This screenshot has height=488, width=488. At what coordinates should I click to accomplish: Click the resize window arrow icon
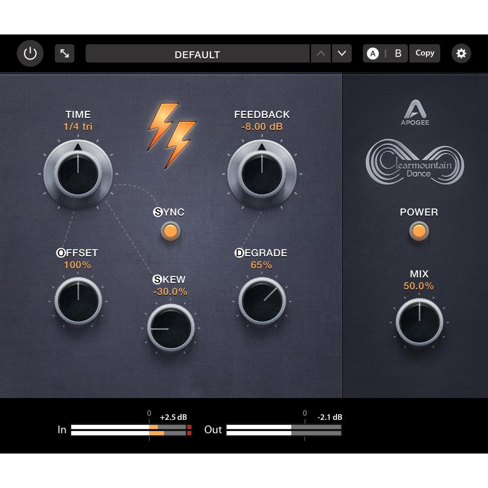point(65,53)
